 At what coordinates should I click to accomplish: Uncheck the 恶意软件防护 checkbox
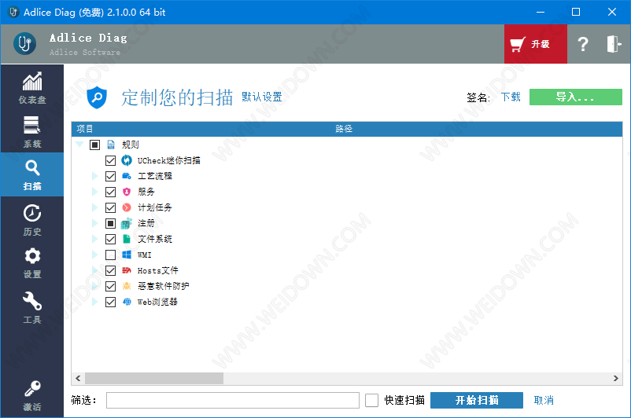(110, 286)
